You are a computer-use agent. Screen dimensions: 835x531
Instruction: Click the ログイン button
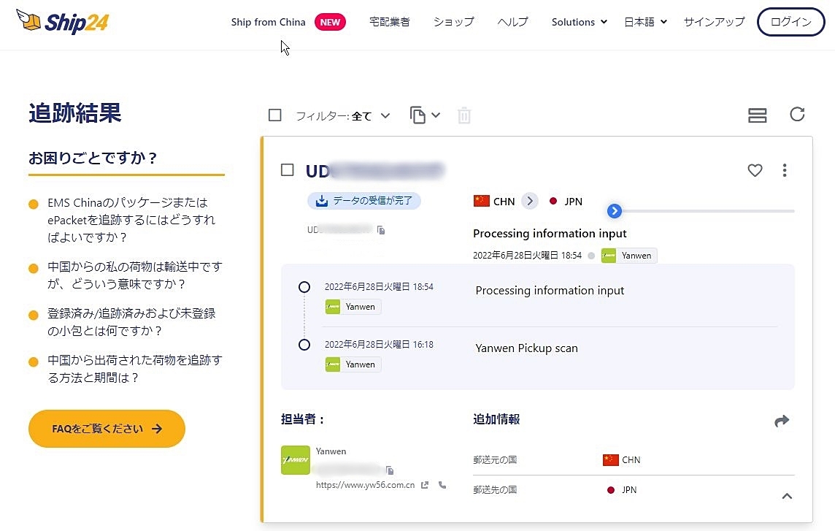(x=790, y=22)
